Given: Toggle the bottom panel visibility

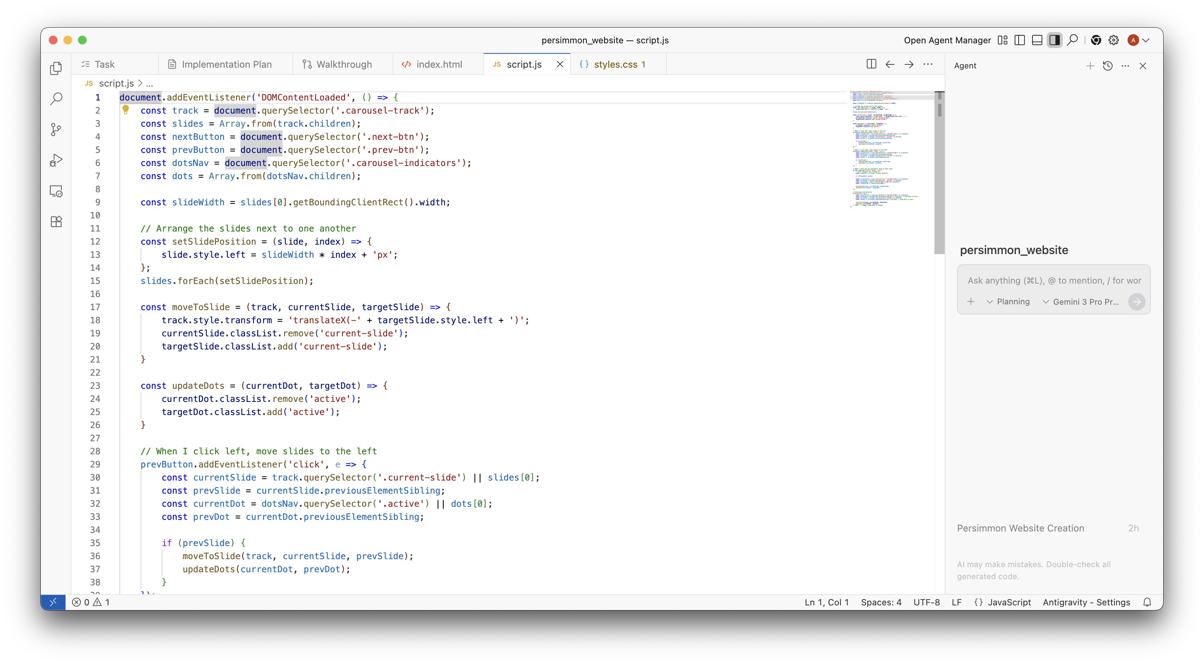Looking at the screenshot, I should (x=1037, y=40).
